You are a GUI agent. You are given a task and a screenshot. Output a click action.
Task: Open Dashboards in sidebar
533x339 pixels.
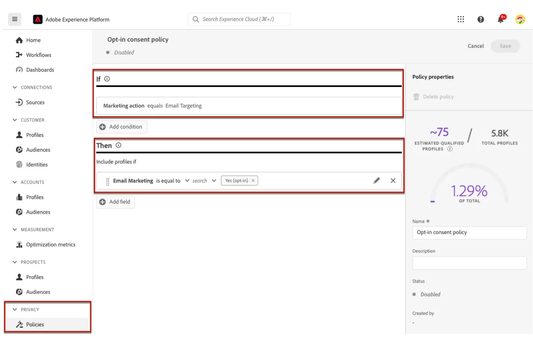tap(35, 70)
